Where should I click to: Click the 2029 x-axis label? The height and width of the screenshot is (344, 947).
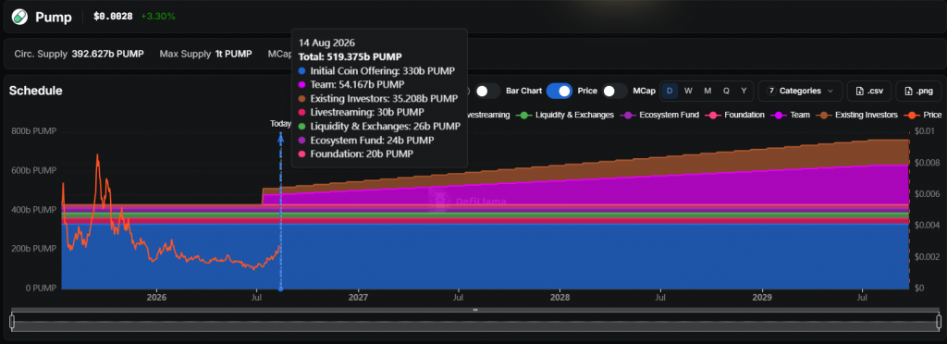coord(763,298)
